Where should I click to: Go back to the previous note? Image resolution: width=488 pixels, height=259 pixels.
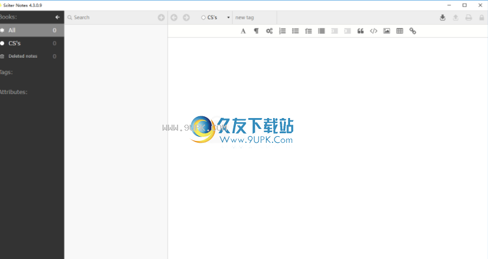coord(174,17)
